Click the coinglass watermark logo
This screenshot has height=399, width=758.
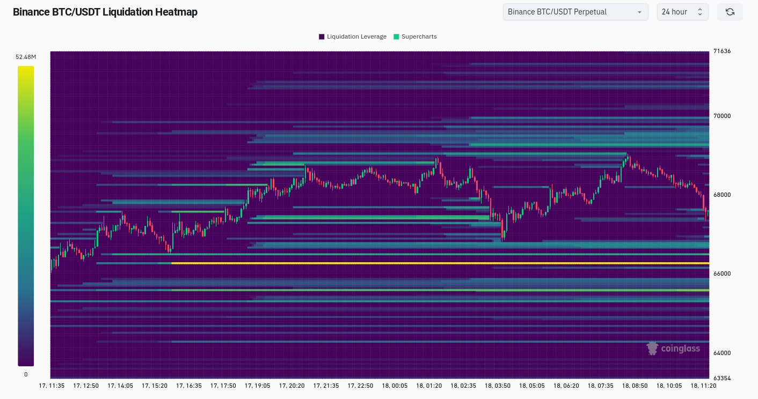point(673,349)
